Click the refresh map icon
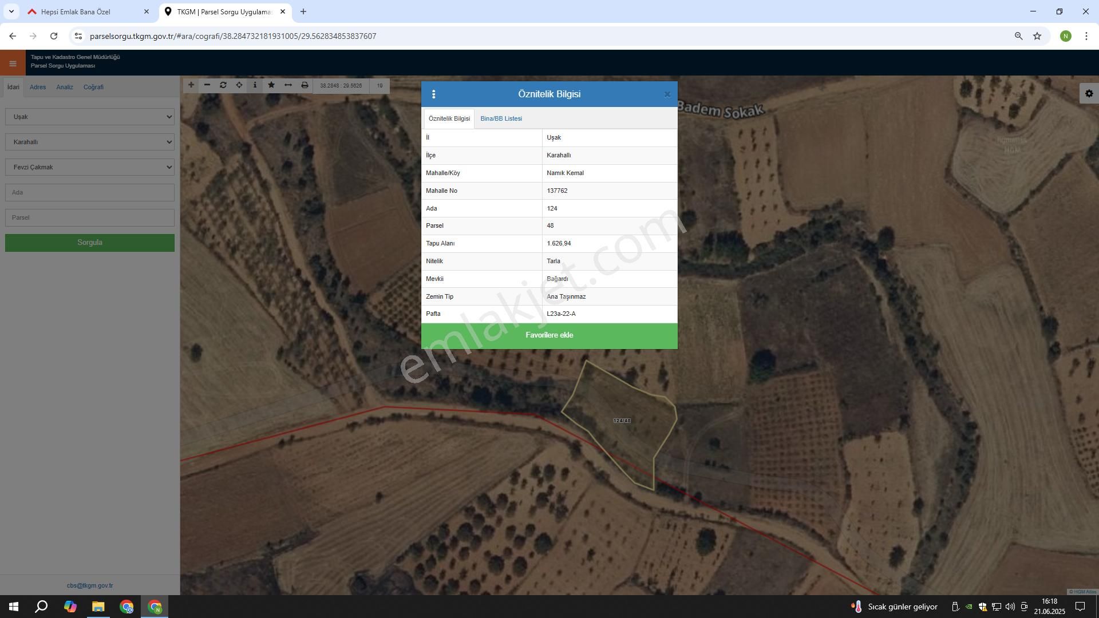The image size is (1099, 618). [x=223, y=85]
